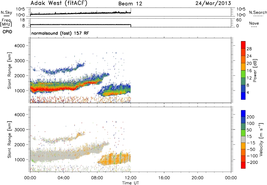
Task: Click the 'Beam 12' label
Action: 130,4
